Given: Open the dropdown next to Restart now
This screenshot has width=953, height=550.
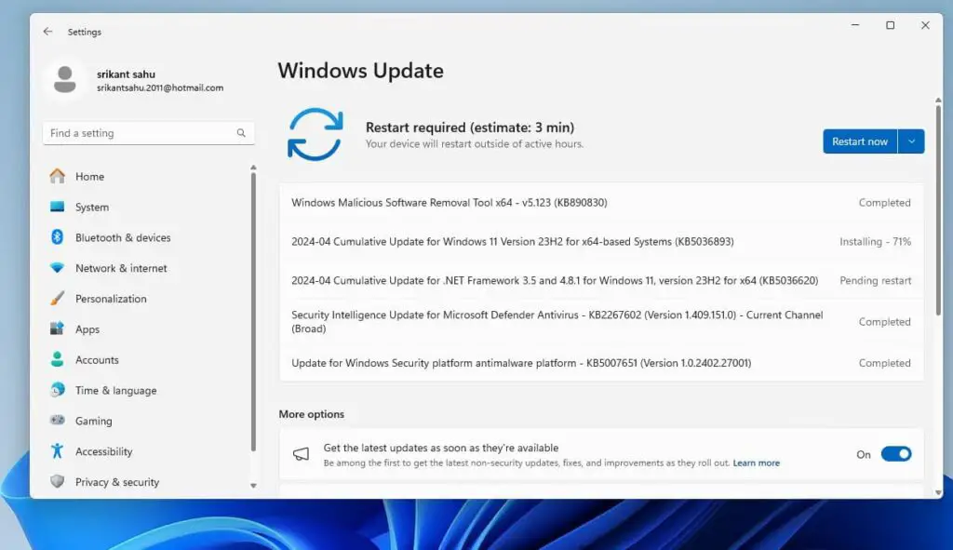Looking at the screenshot, I should tap(911, 141).
